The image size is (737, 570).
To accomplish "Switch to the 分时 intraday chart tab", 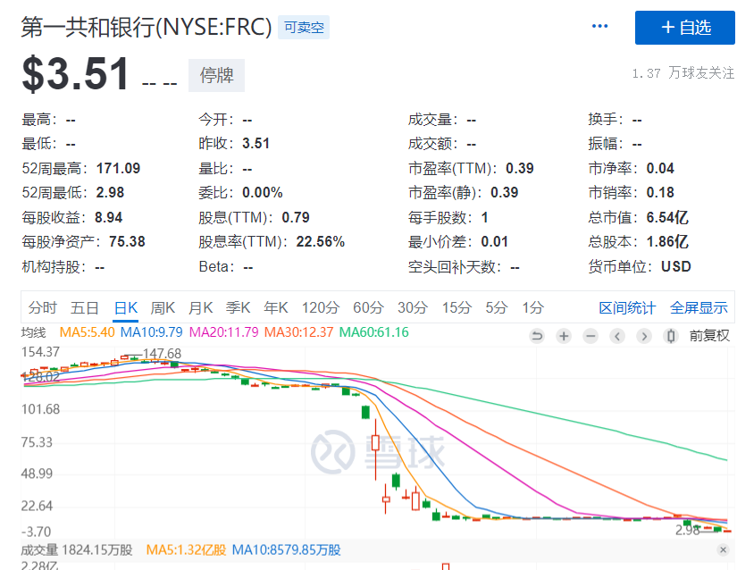I will click(x=42, y=308).
